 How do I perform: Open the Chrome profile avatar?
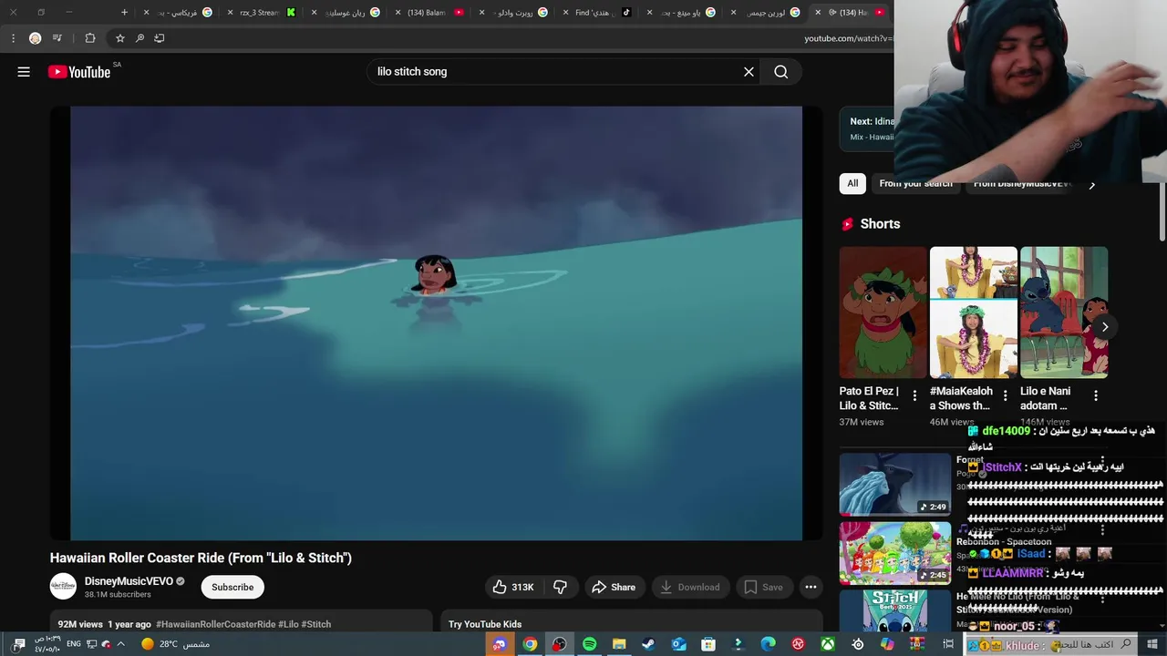[35, 38]
